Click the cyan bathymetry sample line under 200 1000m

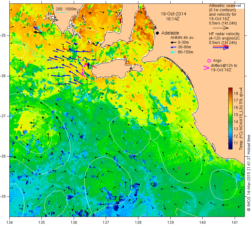pyautogui.click(x=62, y=12)
